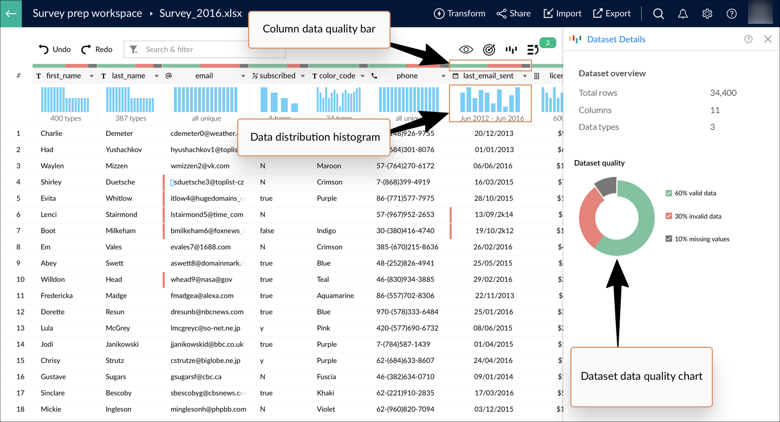This screenshot has height=422, width=780.
Task: Export the current dataset
Action: 611,13
